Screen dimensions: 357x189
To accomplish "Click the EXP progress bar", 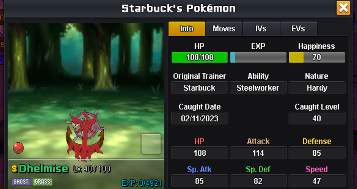I will pyautogui.click(x=258, y=57).
